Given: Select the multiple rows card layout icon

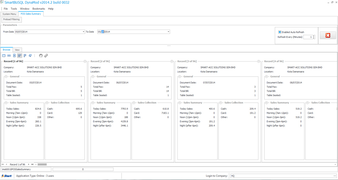Looking at the screenshot, I should 20,55.
